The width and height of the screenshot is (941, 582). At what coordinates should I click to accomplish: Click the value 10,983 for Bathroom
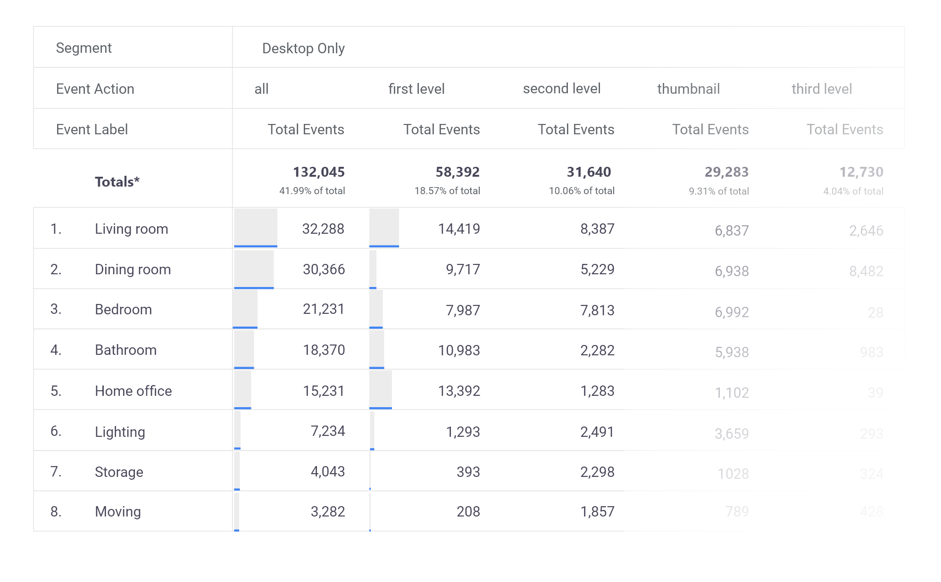(x=459, y=350)
